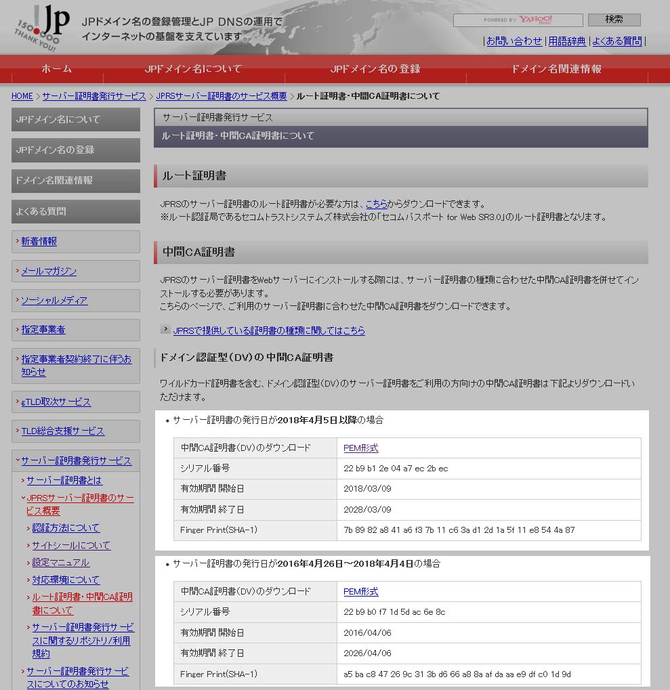Click the ルート証明書 section heading
This screenshot has height=690, width=670.
click(x=194, y=175)
